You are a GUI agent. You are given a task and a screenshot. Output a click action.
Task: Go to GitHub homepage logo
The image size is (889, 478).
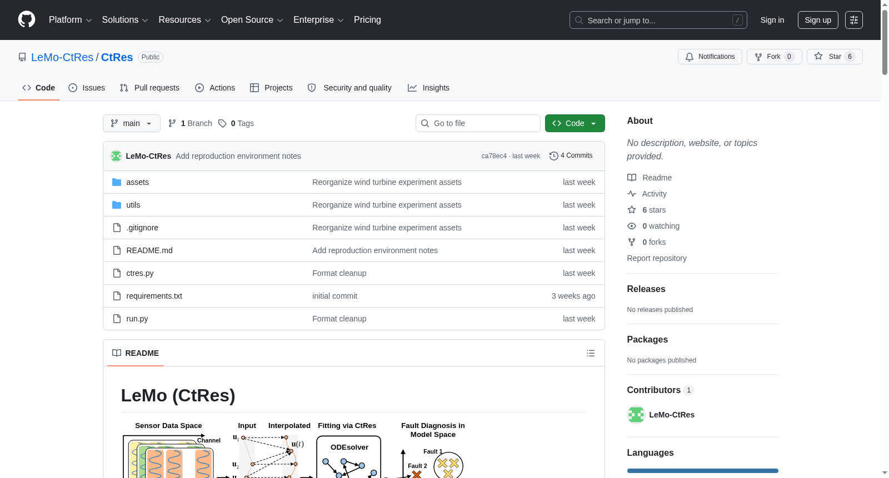[x=27, y=20]
